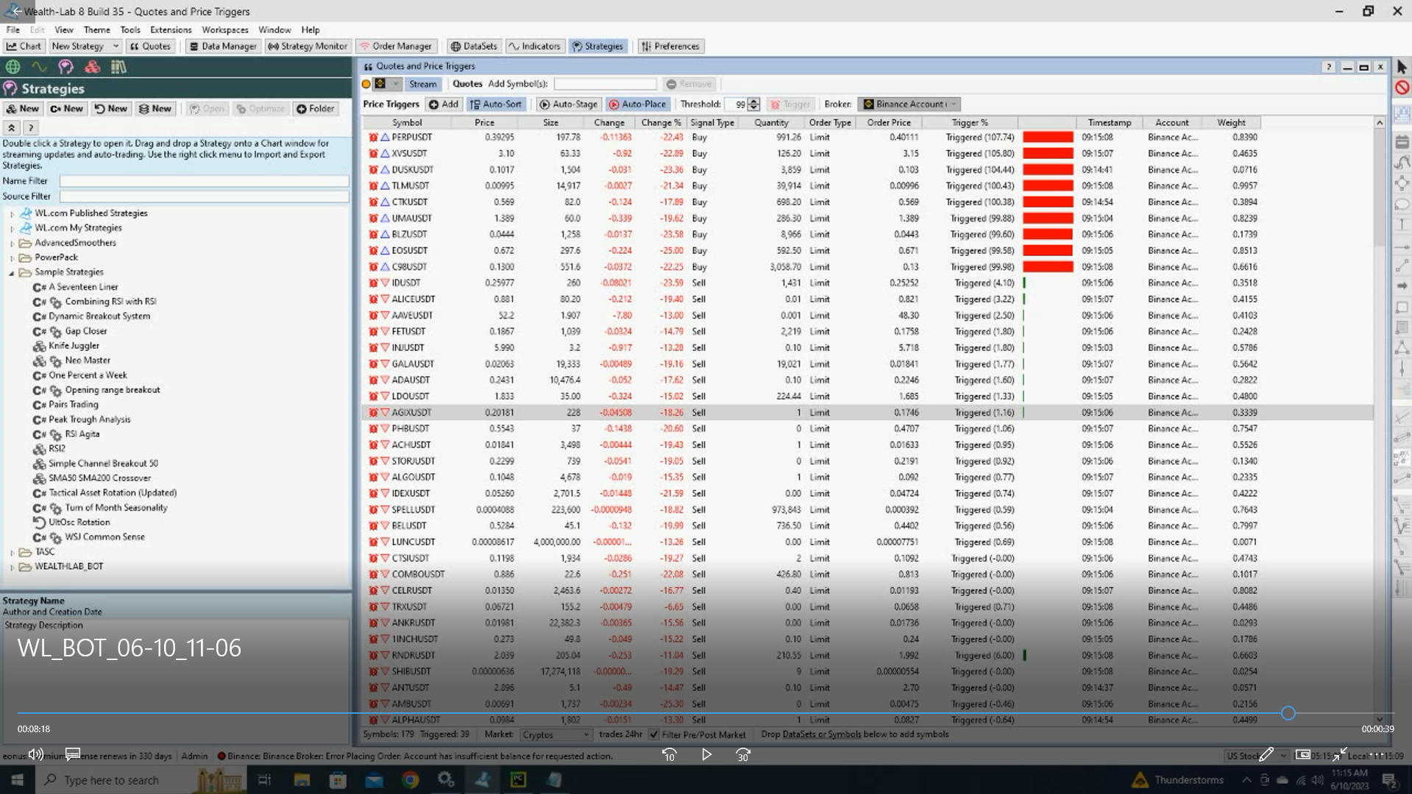Open the Extensions menu

171,30
